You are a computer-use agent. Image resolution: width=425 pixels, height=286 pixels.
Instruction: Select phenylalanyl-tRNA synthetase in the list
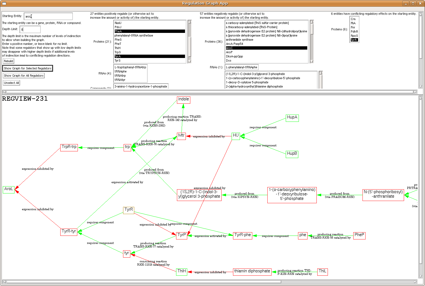(x=150, y=35)
